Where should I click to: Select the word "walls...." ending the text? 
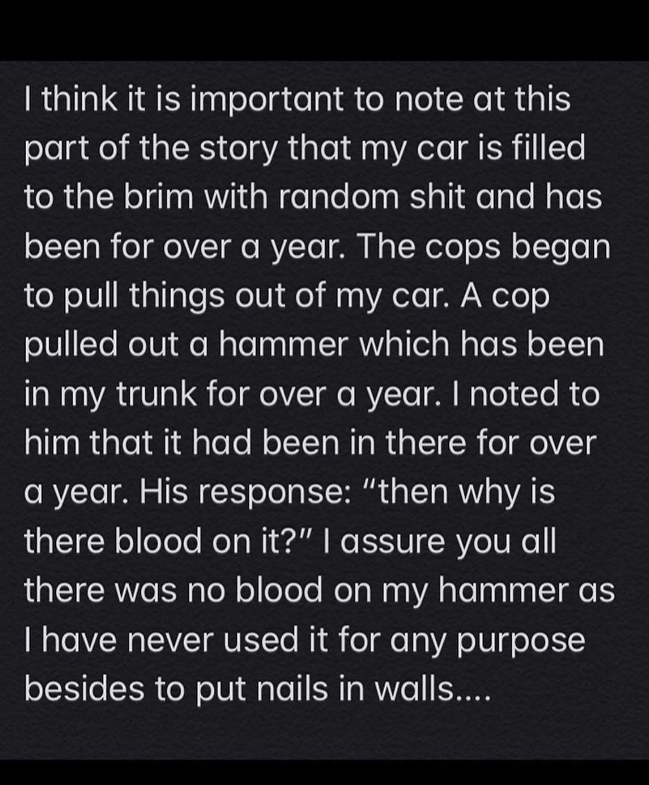coord(433,689)
